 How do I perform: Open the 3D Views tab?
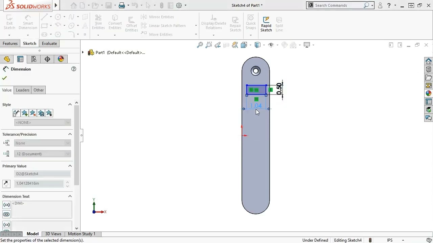tap(53, 234)
